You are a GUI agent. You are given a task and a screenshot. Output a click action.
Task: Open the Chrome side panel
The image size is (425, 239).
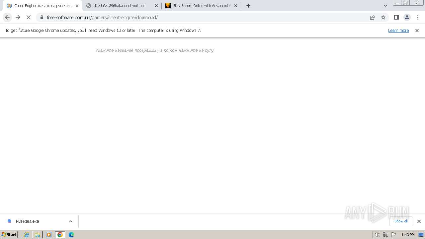point(396,17)
